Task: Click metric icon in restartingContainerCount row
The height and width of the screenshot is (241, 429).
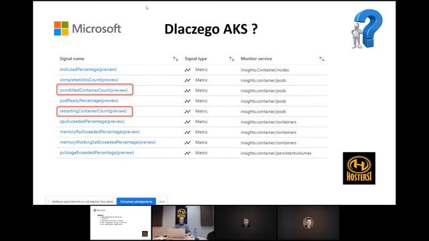Action: tap(188, 112)
